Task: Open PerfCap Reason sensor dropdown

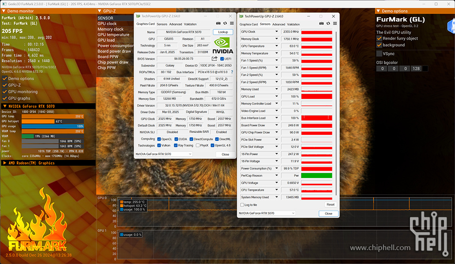Action: pyautogui.click(x=277, y=175)
